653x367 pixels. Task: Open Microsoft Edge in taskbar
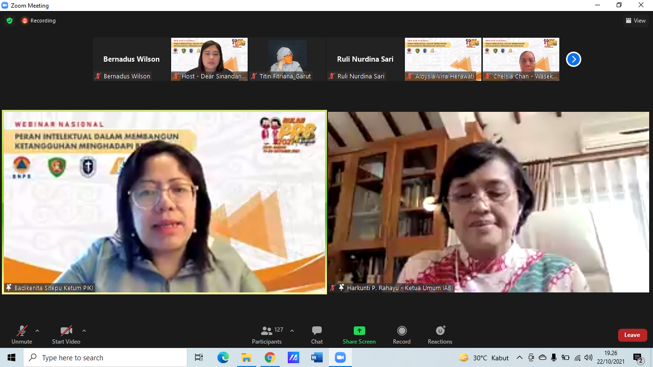tap(223, 357)
